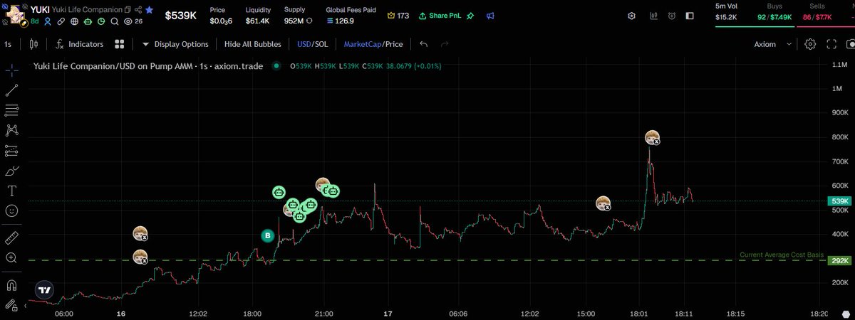The width and height of the screenshot is (855, 320).
Task: Click the YUKI token avatar image
Action: click(15, 16)
